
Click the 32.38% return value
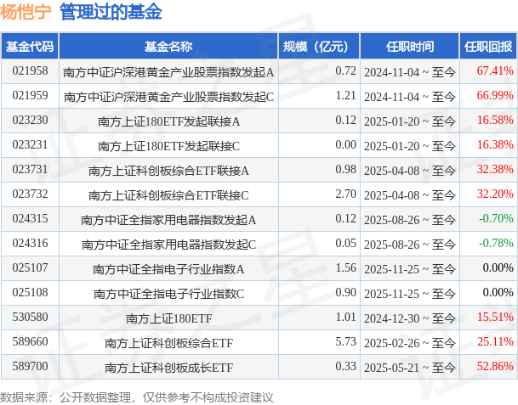coord(495,170)
